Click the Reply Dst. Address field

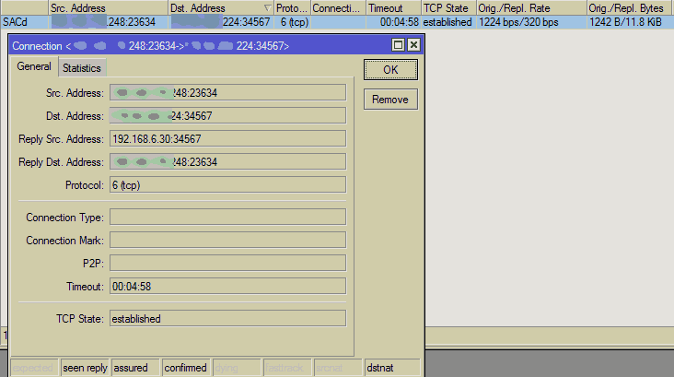click(227, 162)
